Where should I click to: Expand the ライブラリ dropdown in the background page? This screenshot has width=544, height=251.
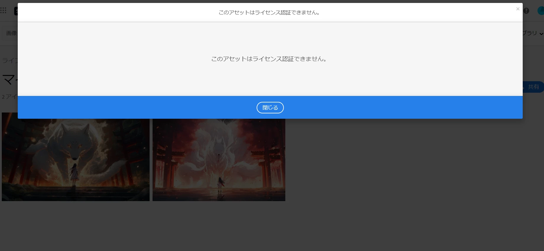[533, 33]
